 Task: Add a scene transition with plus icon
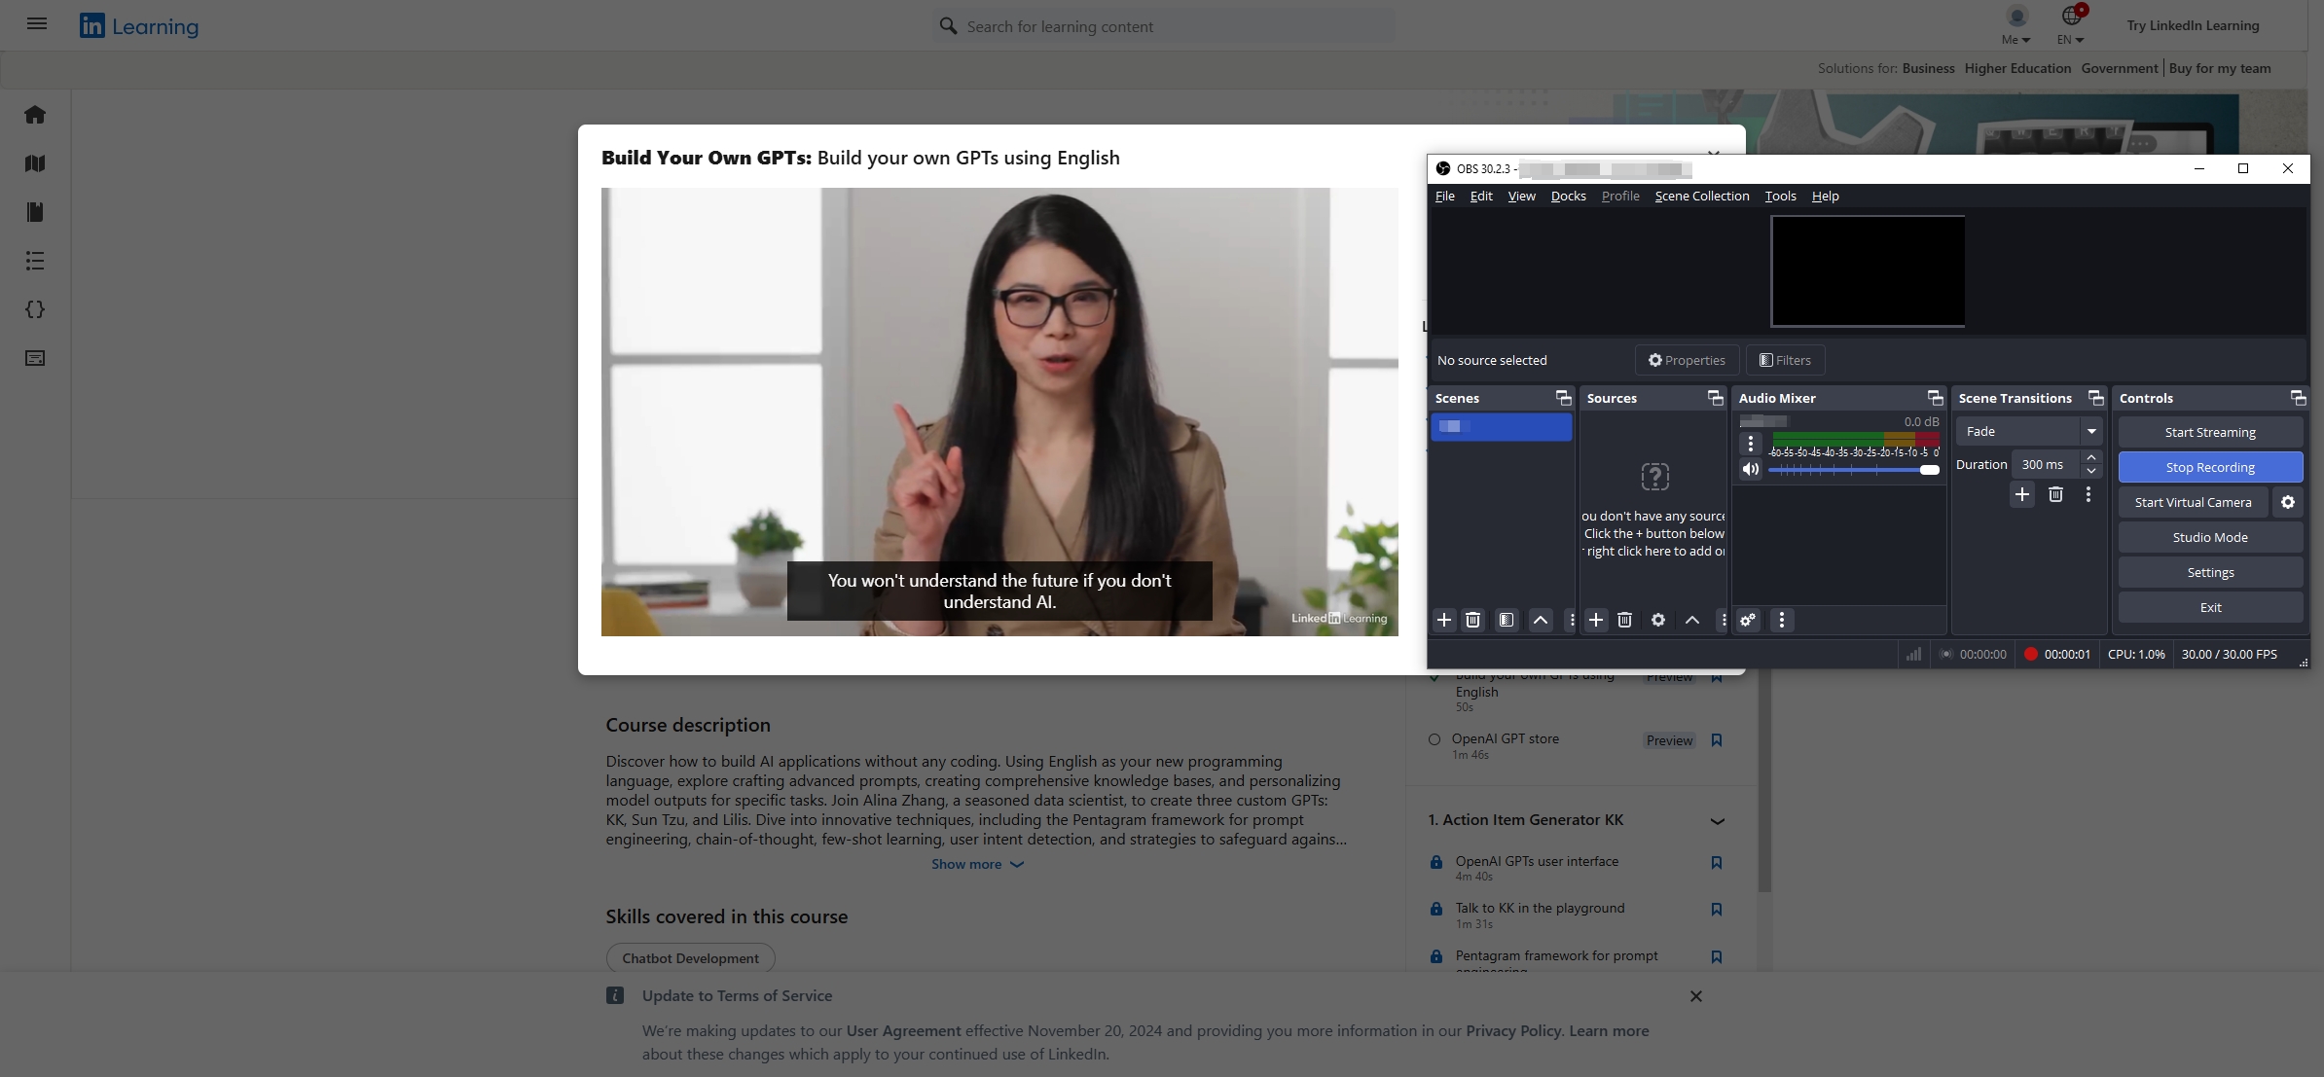point(2022,494)
